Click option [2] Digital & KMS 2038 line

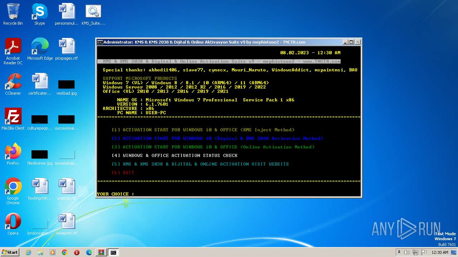[x=217, y=138]
